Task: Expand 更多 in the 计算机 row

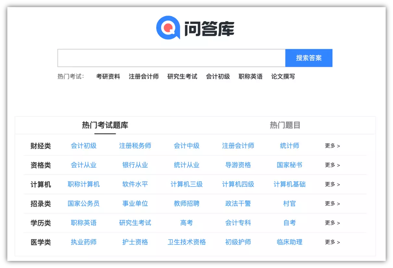Action: pos(333,184)
